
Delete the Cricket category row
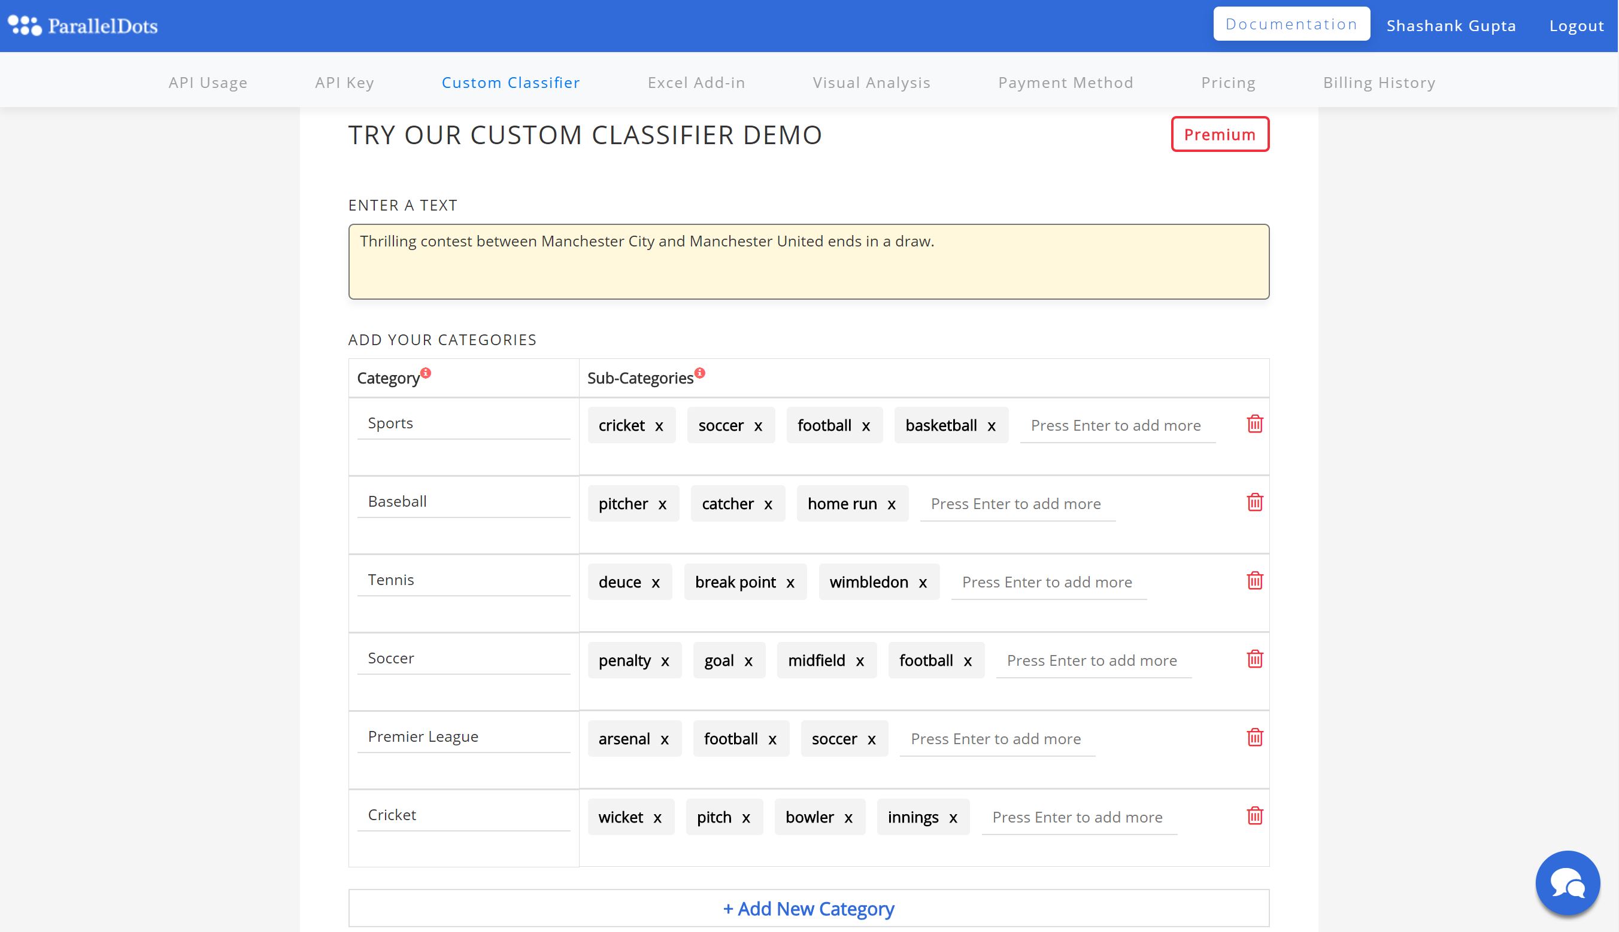click(x=1254, y=815)
